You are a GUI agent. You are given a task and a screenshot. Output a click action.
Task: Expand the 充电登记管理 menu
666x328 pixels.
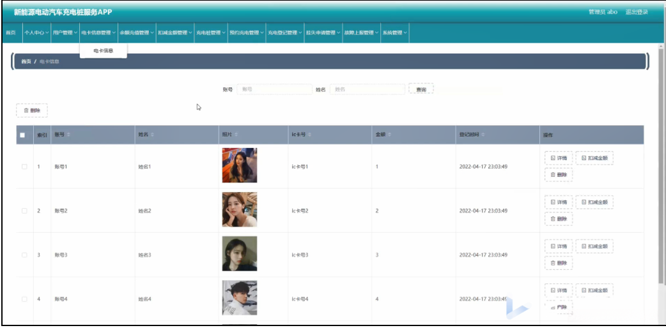coord(284,33)
